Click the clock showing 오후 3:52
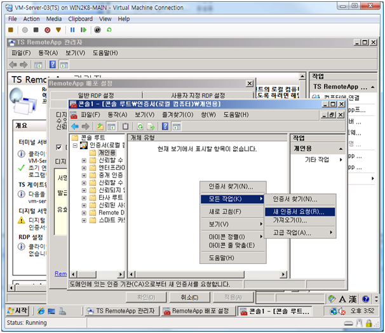 pos(362,311)
